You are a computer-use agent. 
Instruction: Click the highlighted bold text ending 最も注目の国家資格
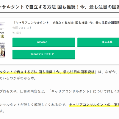(x=47, y=72)
